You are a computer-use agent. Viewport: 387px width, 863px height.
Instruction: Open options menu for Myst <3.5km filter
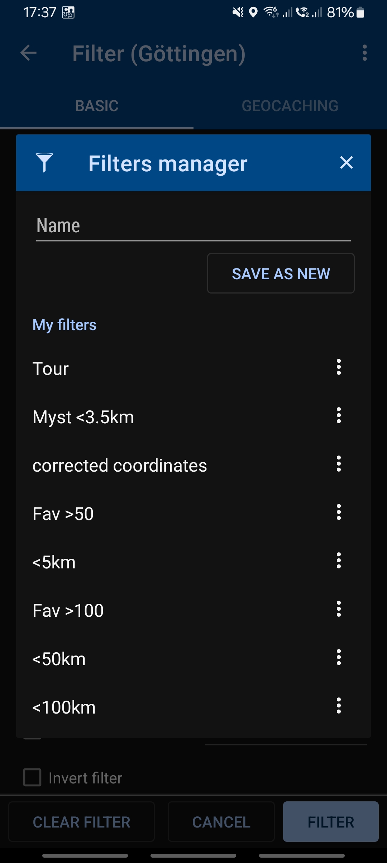(x=339, y=415)
